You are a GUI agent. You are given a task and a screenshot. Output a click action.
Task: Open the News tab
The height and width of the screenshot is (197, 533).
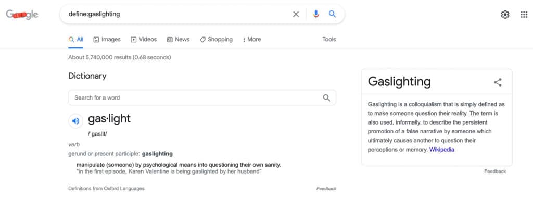pyautogui.click(x=179, y=40)
